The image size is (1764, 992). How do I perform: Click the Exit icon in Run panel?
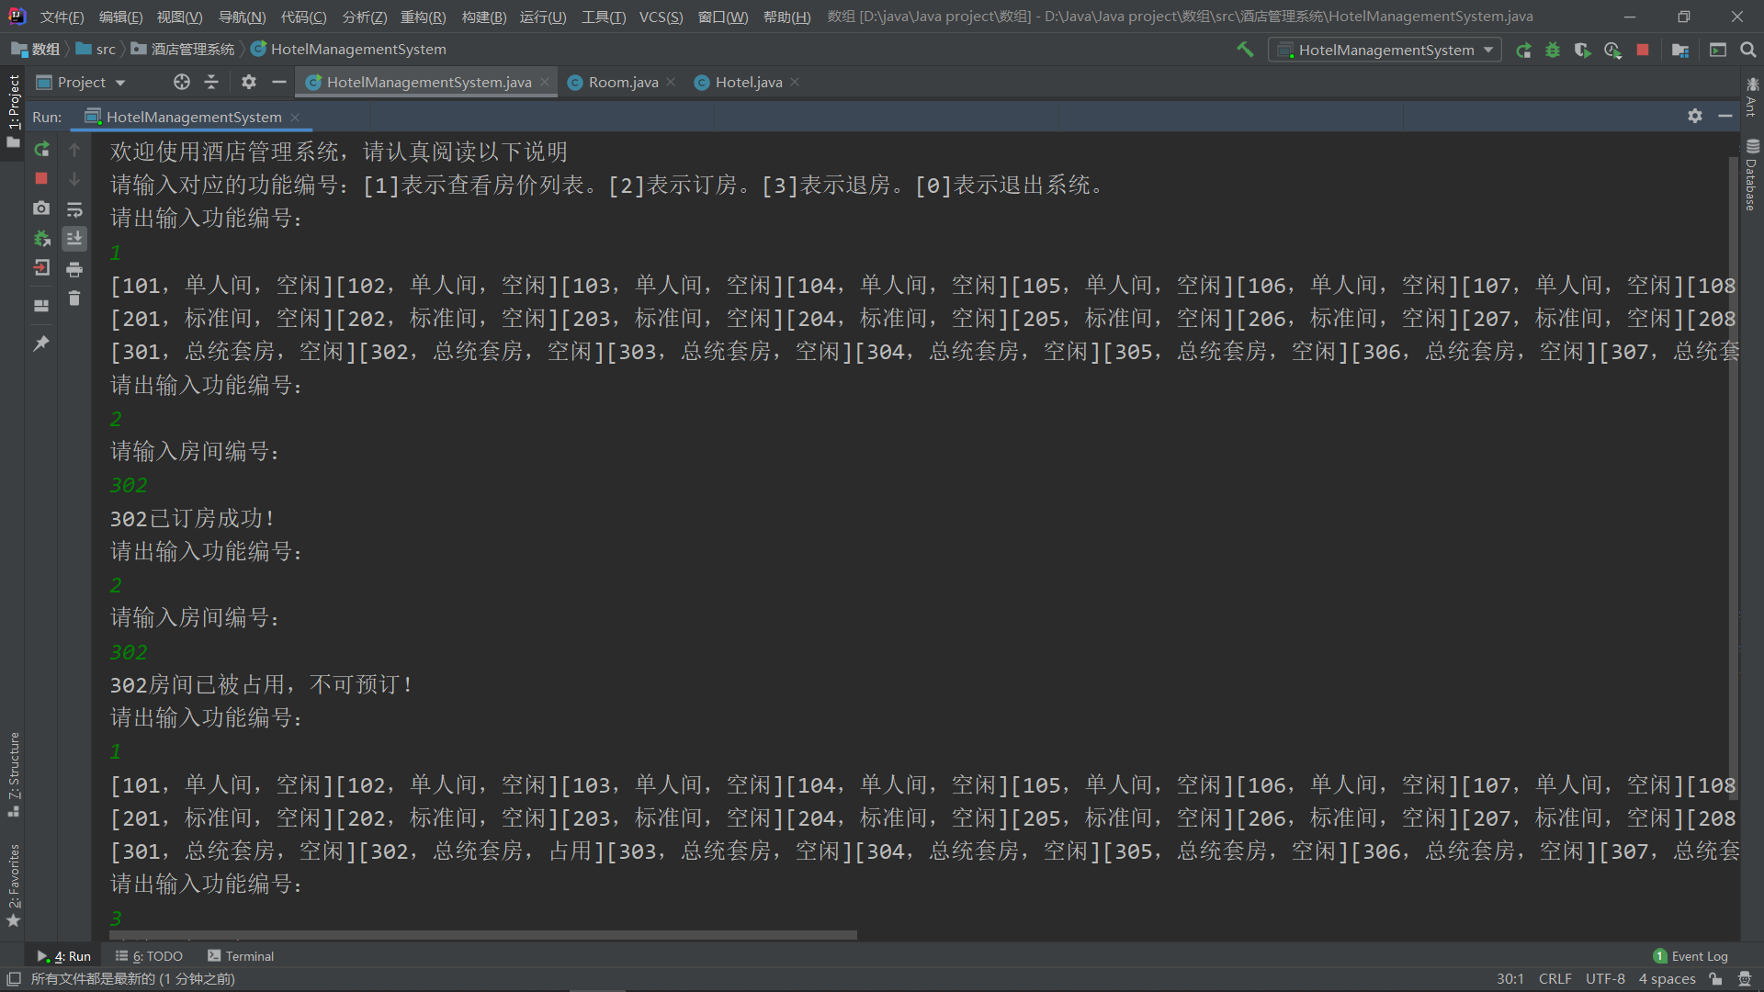[x=41, y=268]
